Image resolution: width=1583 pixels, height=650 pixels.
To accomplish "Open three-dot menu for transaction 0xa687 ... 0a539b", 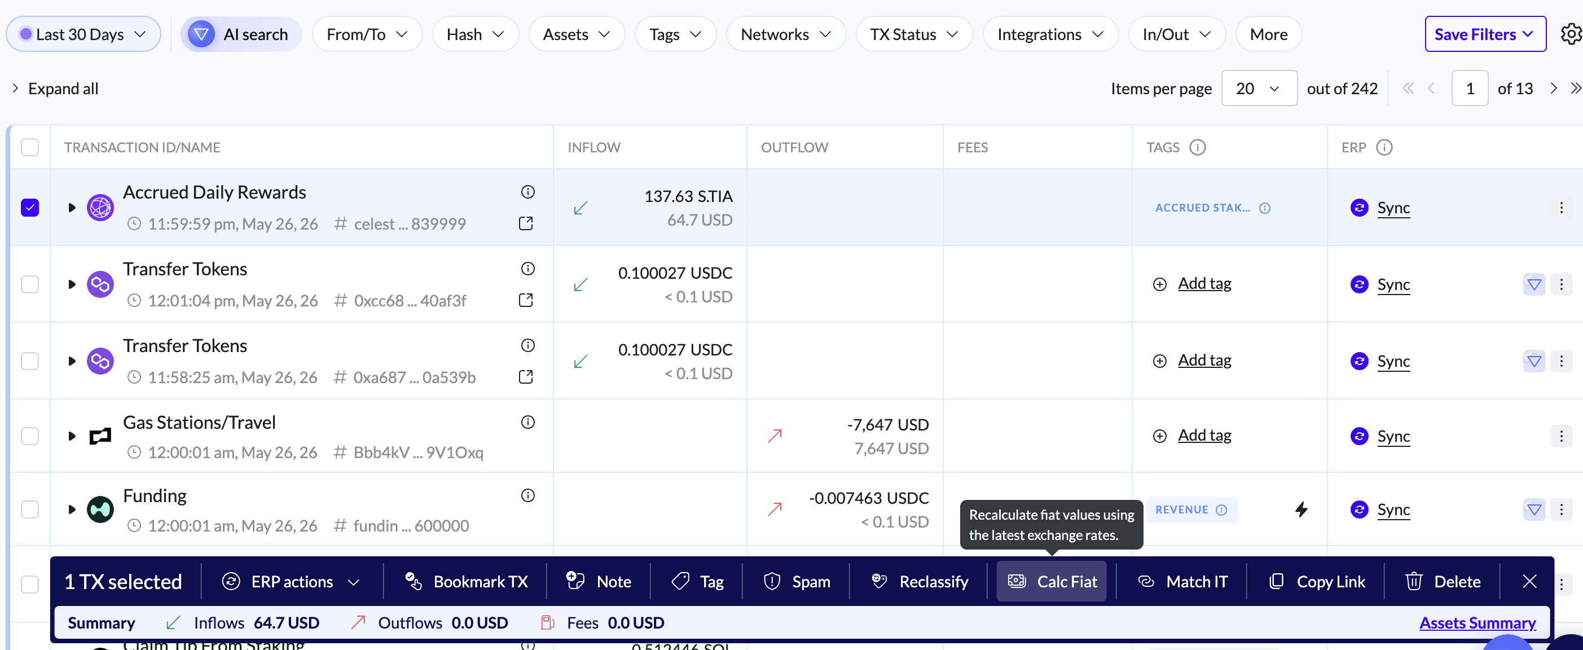I will point(1561,361).
